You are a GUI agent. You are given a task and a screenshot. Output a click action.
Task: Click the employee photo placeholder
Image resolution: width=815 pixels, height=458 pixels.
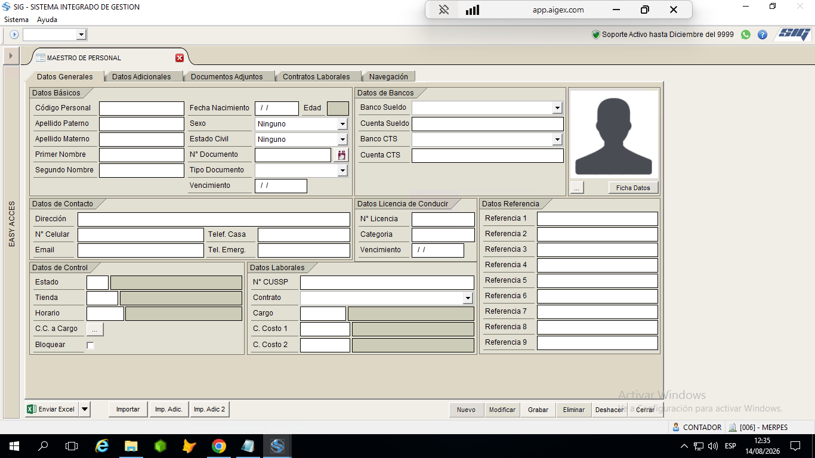614,135
